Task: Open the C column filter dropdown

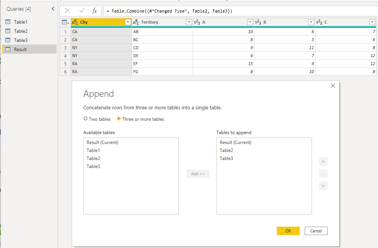Action: 372,22
